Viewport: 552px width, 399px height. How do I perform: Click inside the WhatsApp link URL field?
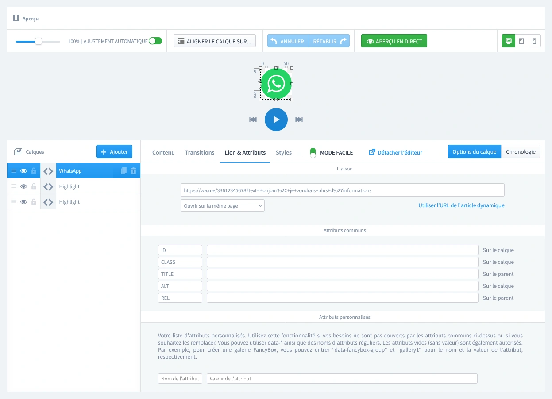click(342, 190)
